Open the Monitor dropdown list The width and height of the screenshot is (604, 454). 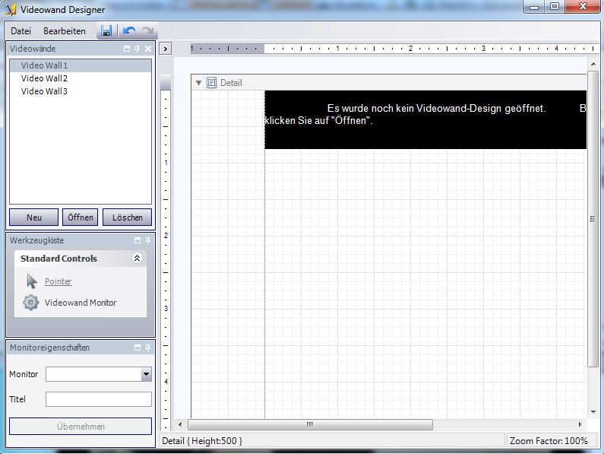click(146, 373)
